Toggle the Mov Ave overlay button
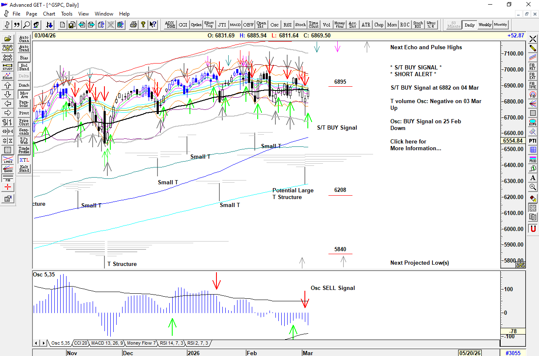Viewport: 539px width, 356px height. tap(24, 95)
